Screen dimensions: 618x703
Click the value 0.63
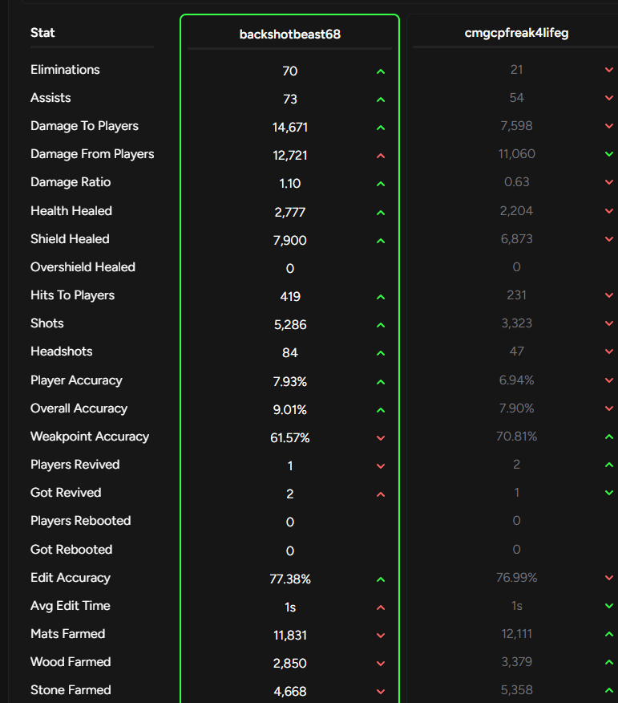point(516,182)
